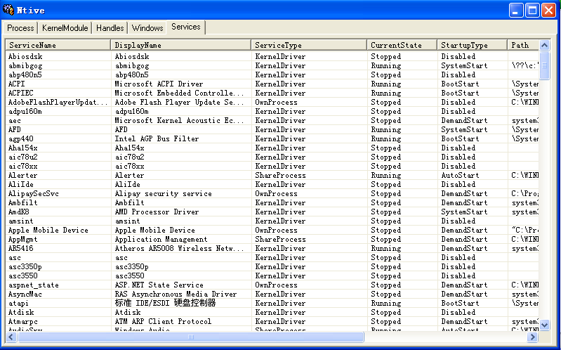561x350 pixels.
Task: Select the ACPI service name
Action: point(16,84)
